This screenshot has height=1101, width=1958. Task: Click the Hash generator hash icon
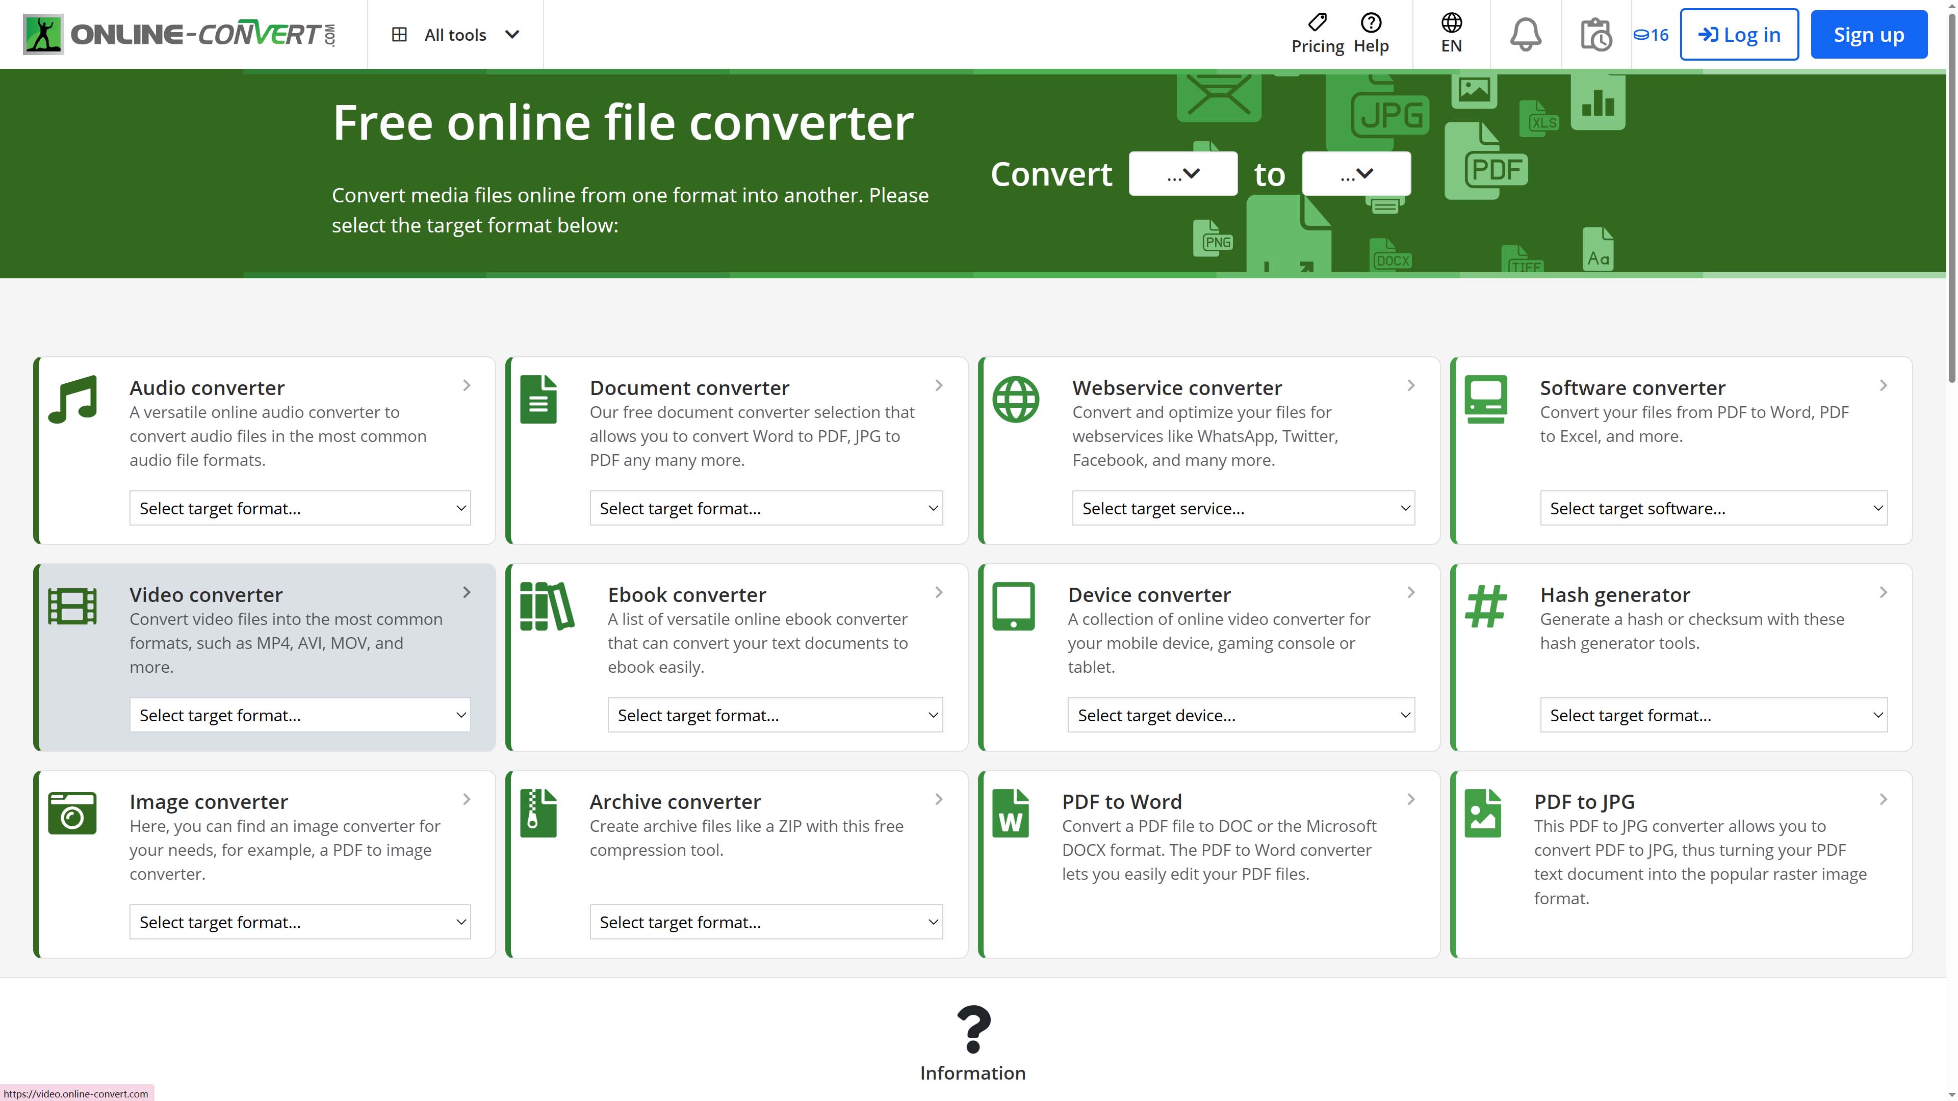pos(1485,606)
